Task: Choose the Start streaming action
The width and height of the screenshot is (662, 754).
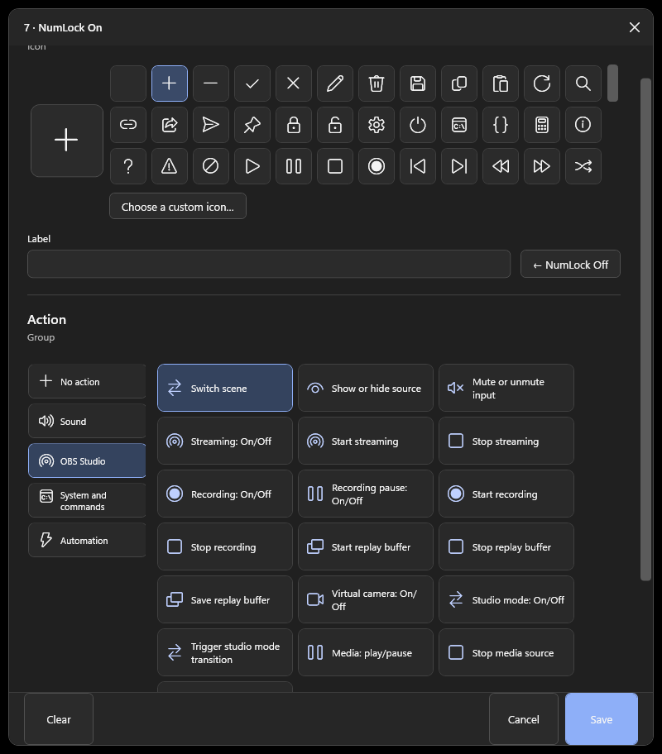Action: [366, 441]
